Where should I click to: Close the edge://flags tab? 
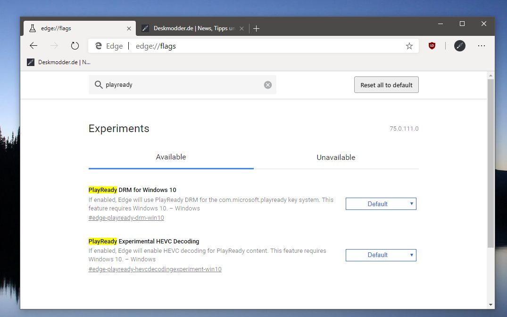pos(129,28)
